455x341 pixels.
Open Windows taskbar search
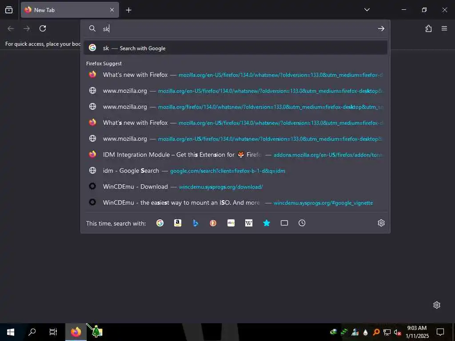click(x=32, y=332)
